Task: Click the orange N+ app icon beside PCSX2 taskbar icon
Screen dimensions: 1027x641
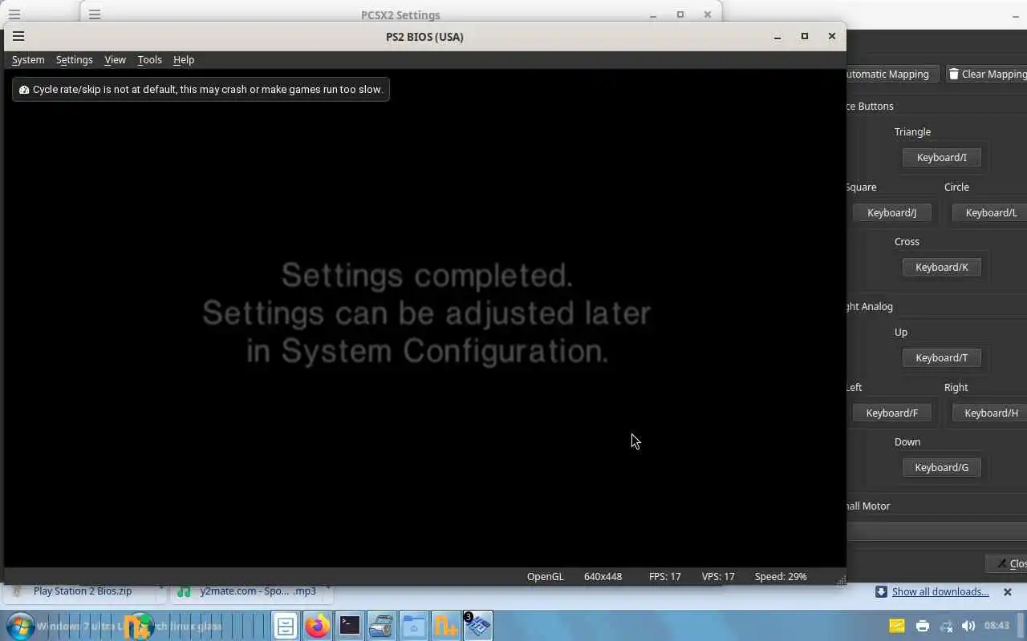Action: click(446, 626)
